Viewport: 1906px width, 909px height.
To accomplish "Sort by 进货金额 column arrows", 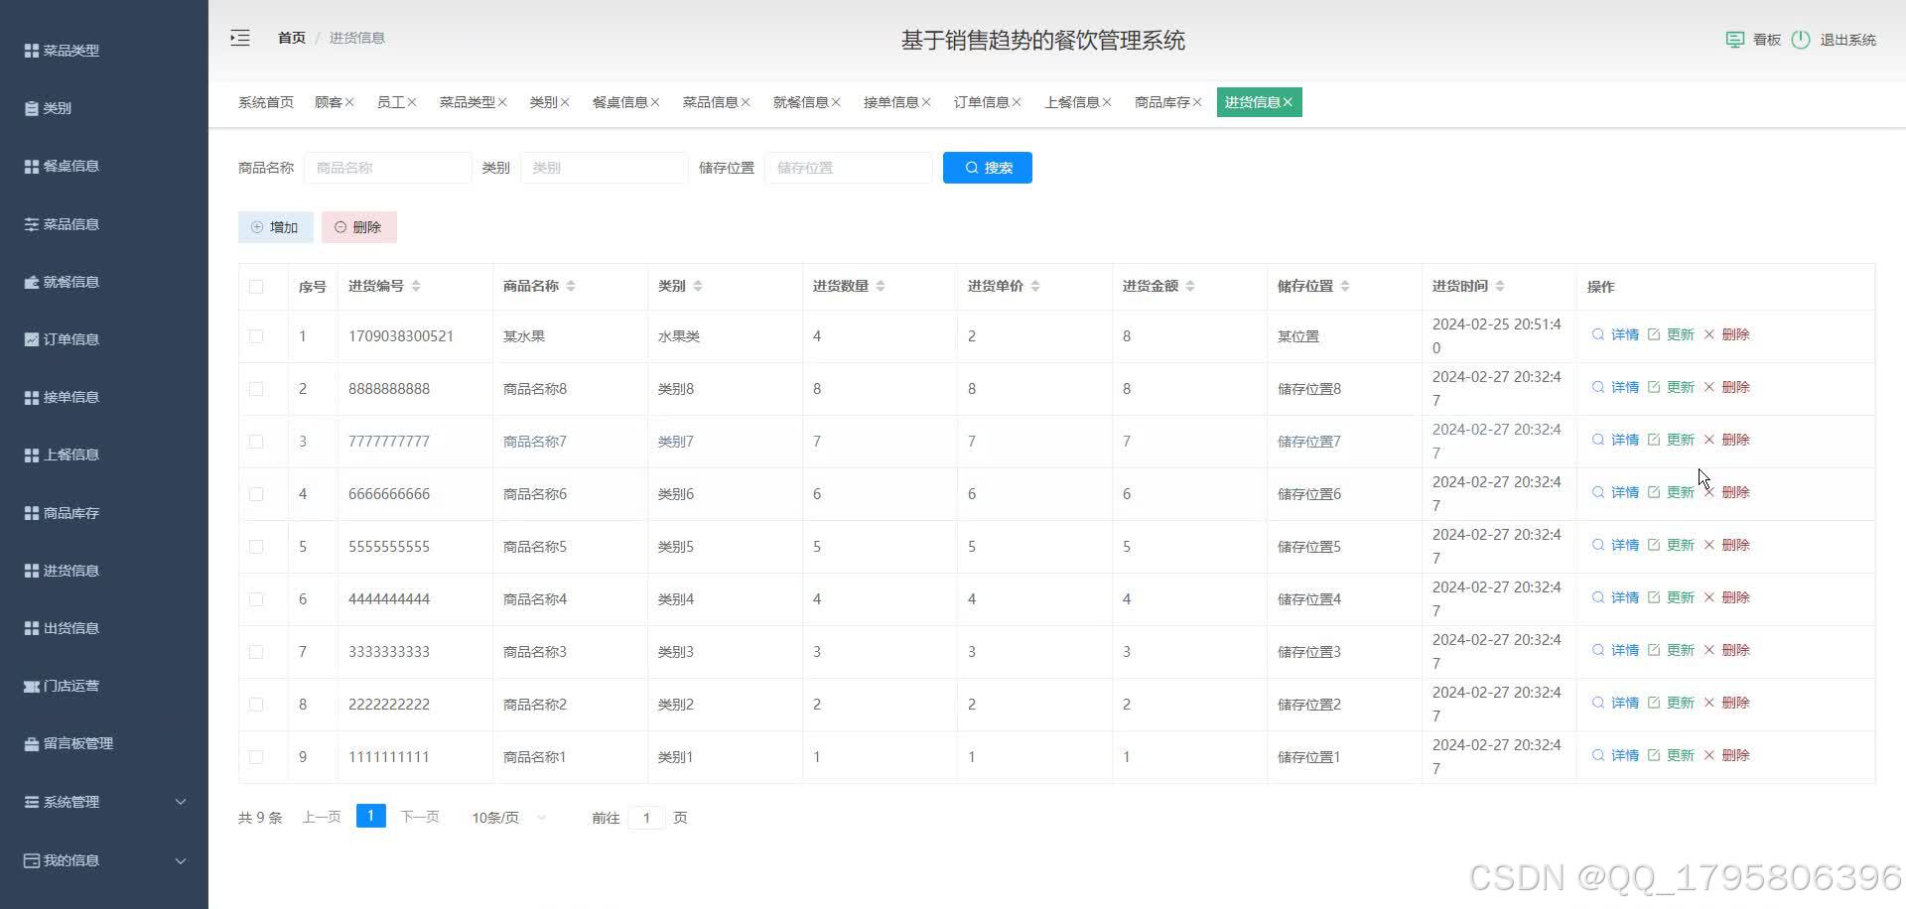I will pyautogui.click(x=1190, y=286).
